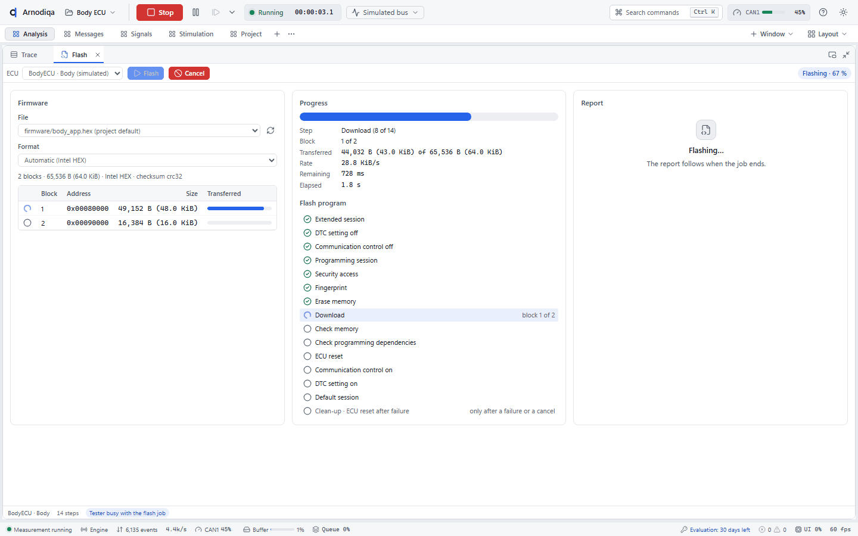
Task: Add a new page with plus icon
Action: pyautogui.click(x=277, y=34)
